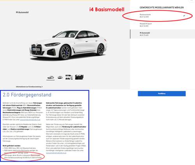
Task: Click the blue Fortfahren button
Action: pos(162,94)
